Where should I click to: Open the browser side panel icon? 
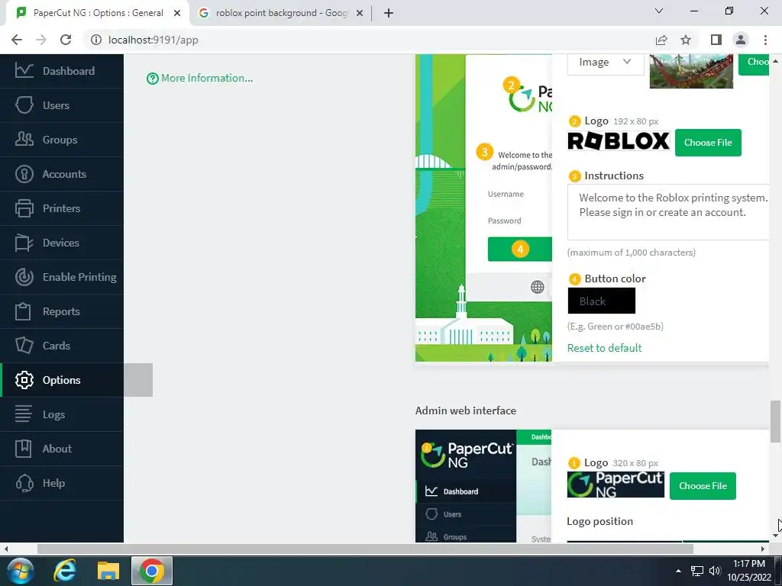click(716, 40)
